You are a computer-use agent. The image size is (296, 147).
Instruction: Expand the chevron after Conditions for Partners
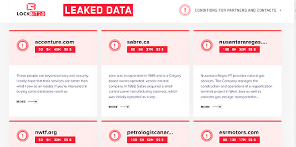pos(280,10)
